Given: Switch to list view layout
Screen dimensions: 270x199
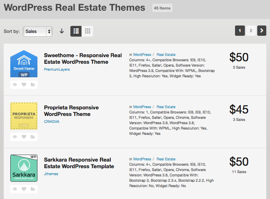Looking at the screenshot, I should (76, 31).
